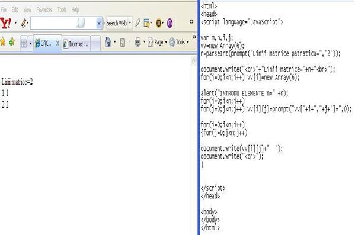
Task: Click the pencil icon next to Yahoo logo
Action: click(24, 23)
